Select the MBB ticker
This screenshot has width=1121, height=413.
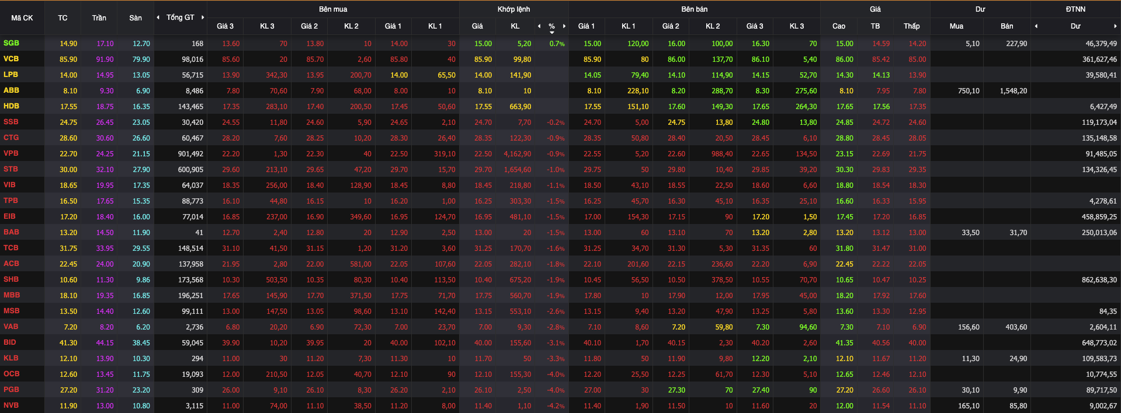[x=12, y=295]
